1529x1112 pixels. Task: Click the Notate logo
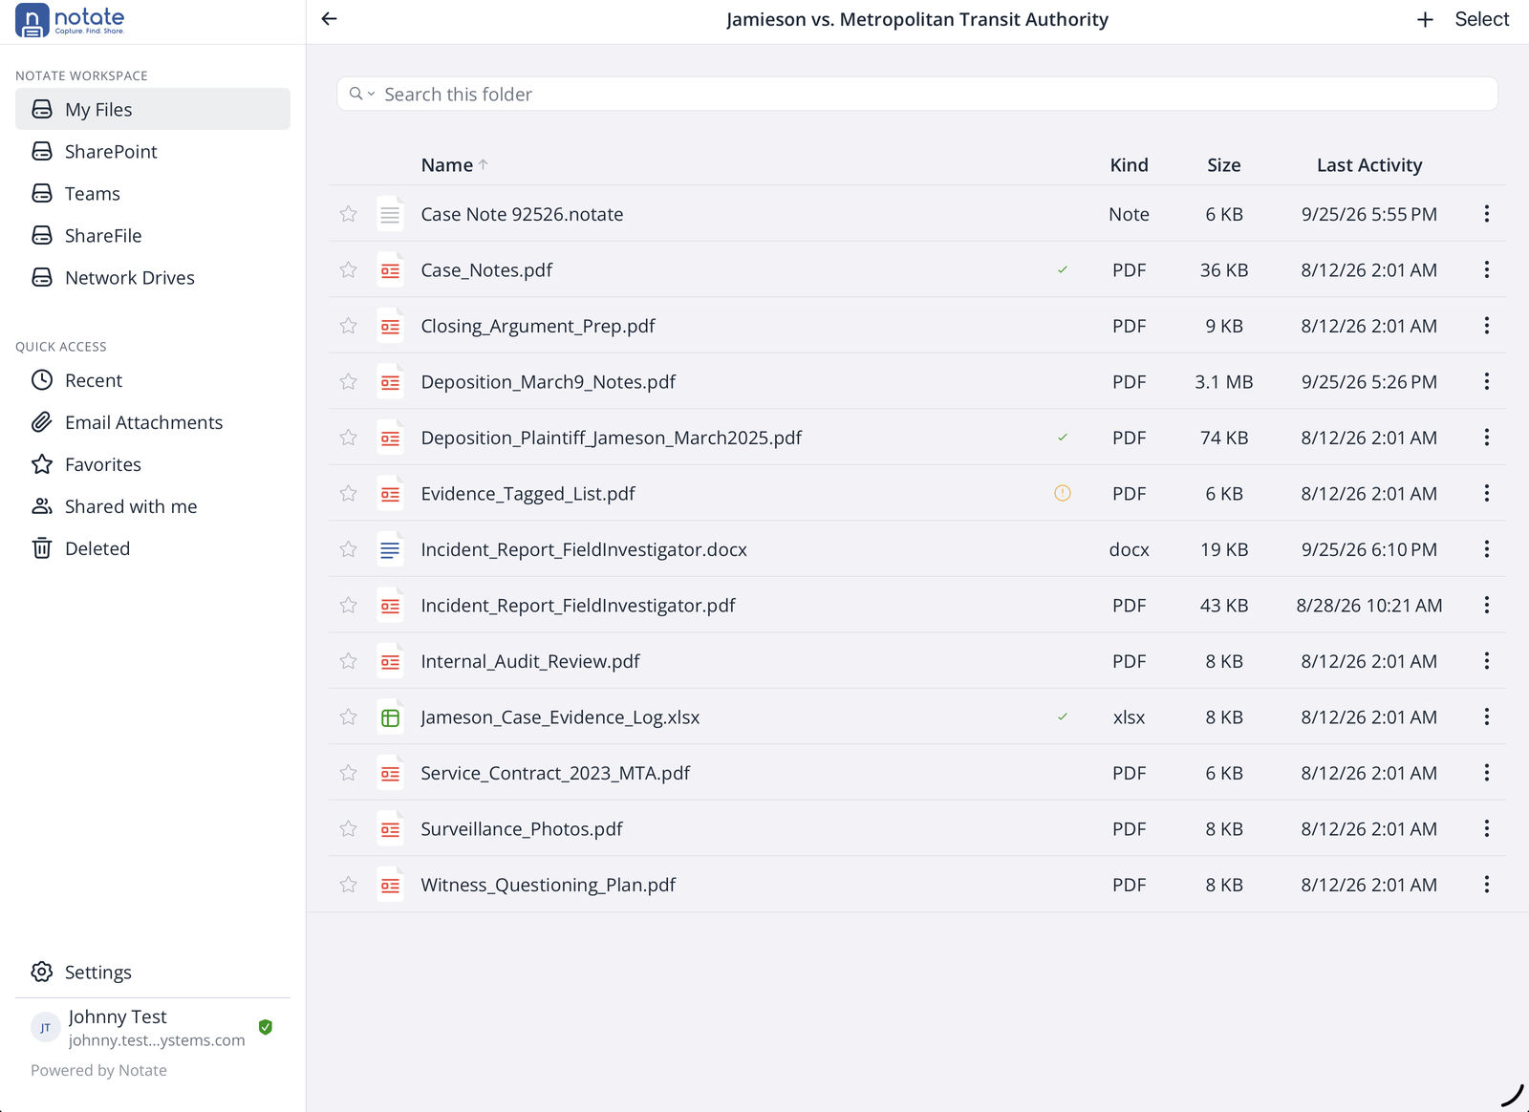pyautogui.click(x=71, y=20)
